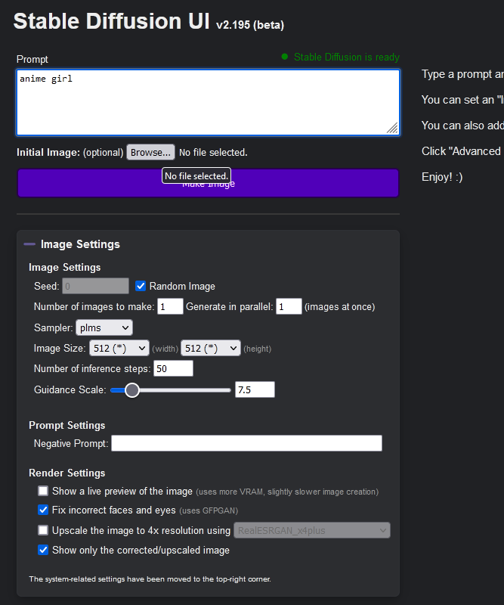Click the disabled Seed input field

click(96, 287)
